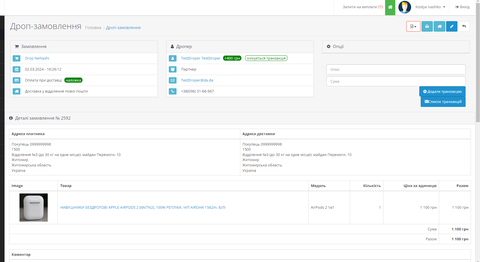Open the Список транзакцій list
480x262 pixels.
(x=443, y=102)
